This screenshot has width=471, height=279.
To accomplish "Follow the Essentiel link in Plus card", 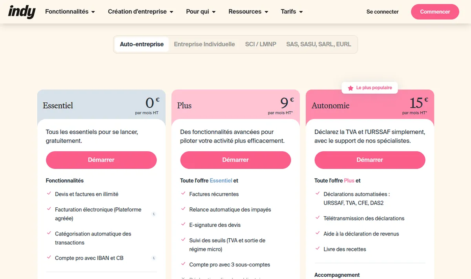I will pyautogui.click(x=221, y=181).
